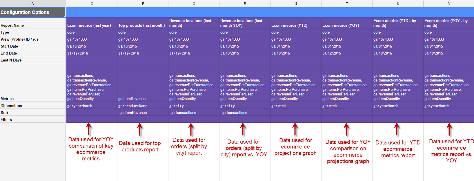Click the 'Ecom metrics (YOY - by month)' cell
Screen dimensions: 474x181
click(x=449, y=23)
